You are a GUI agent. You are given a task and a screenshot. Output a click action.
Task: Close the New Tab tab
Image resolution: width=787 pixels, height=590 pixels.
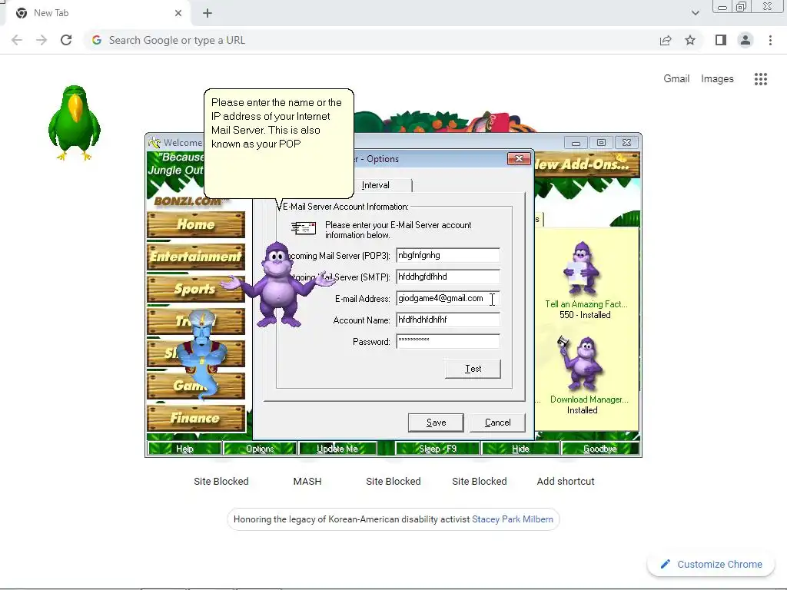coord(178,13)
